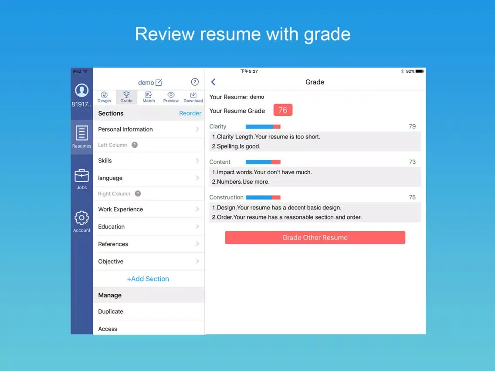Switch to the Download tab
495x371 pixels.
[193, 97]
